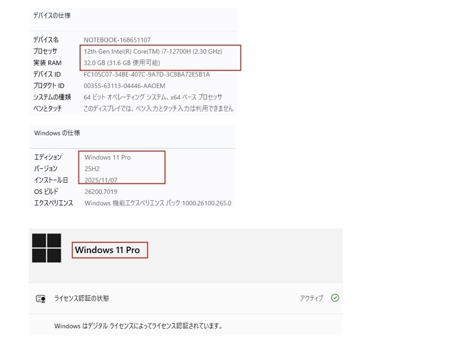Select OS build number 26200.7019
Image resolution: width=476 pixels, height=359 pixels.
point(101,192)
